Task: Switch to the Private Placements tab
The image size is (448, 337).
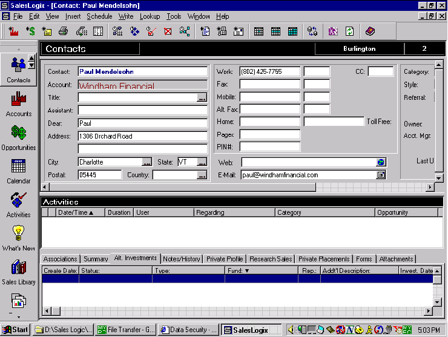Action: [324, 259]
